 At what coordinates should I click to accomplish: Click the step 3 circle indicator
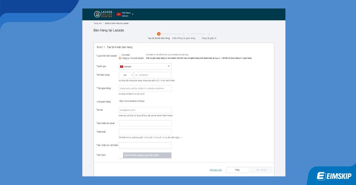[x=209, y=34]
